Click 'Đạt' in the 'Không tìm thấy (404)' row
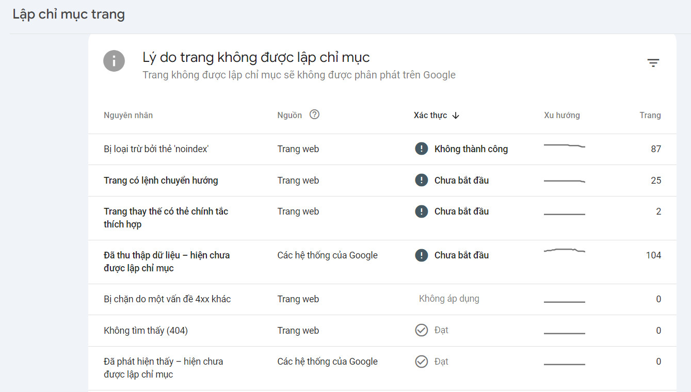The width and height of the screenshot is (691, 392). (x=441, y=330)
